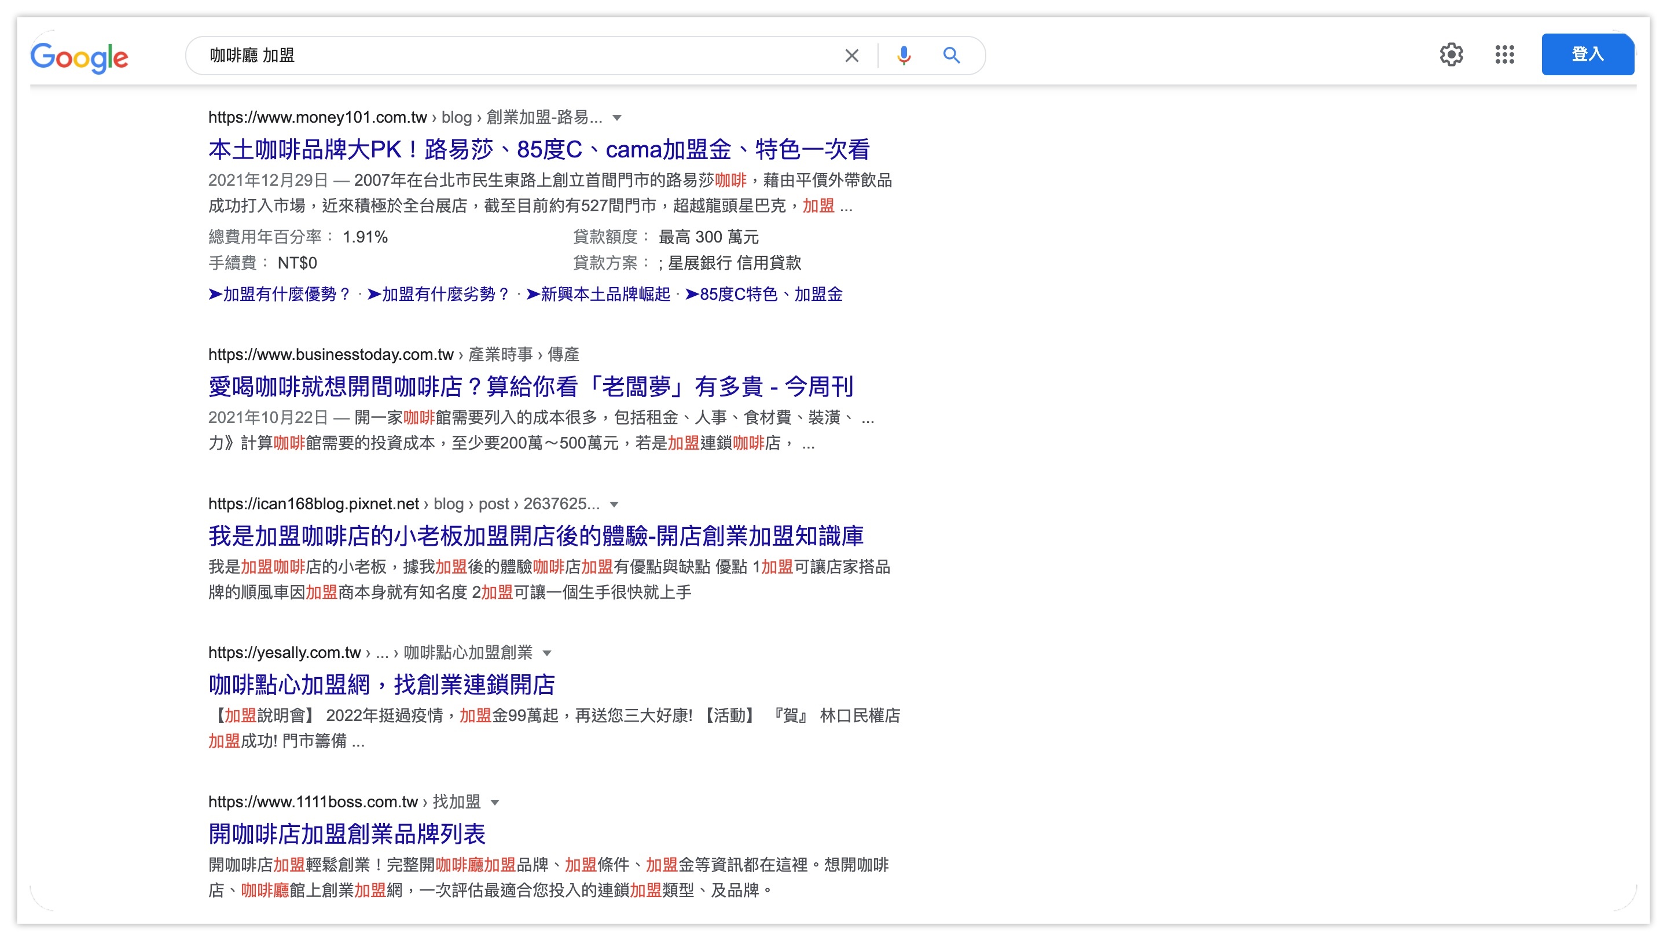Click the Google logo
Screen dimensions: 1667x941
[79, 57]
